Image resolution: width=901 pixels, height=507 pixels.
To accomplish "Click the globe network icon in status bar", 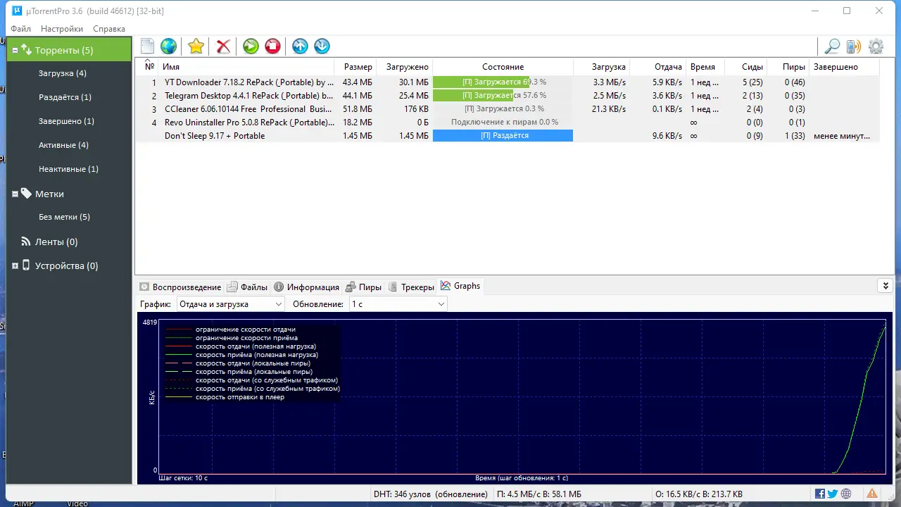I will [x=846, y=494].
